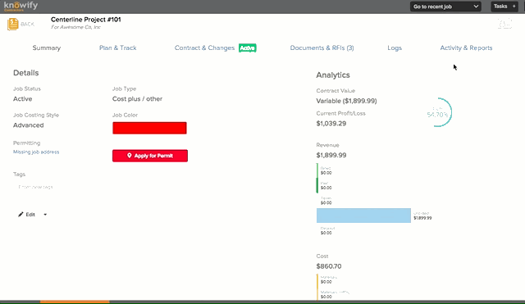Click the map pin icon on permit button
525x304 pixels.
click(130, 156)
